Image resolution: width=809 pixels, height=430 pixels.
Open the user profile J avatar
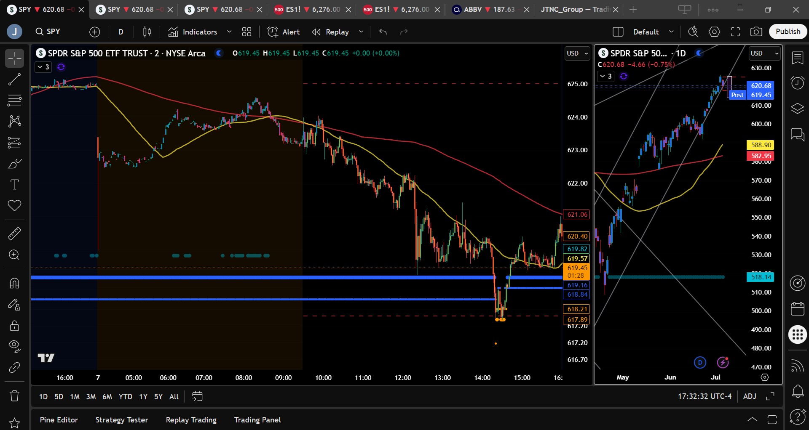click(x=14, y=32)
